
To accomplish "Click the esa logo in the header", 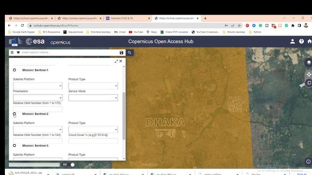I will [x=35, y=41].
